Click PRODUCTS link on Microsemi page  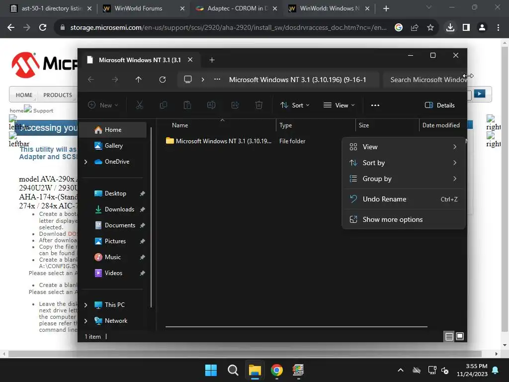58,95
